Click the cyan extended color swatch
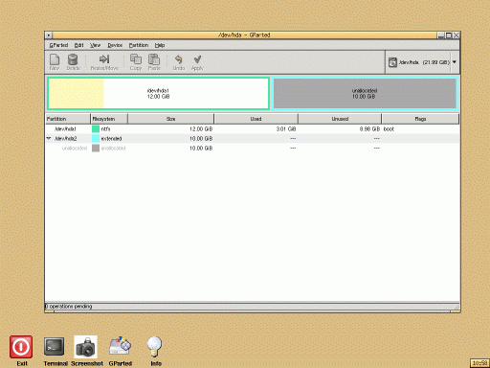 click(96, 139)
